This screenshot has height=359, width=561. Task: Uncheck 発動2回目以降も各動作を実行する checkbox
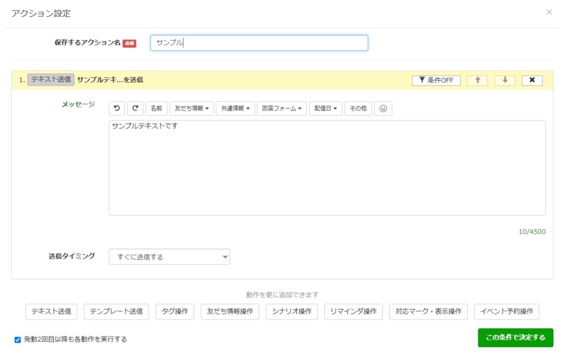[x=18, y=340]
